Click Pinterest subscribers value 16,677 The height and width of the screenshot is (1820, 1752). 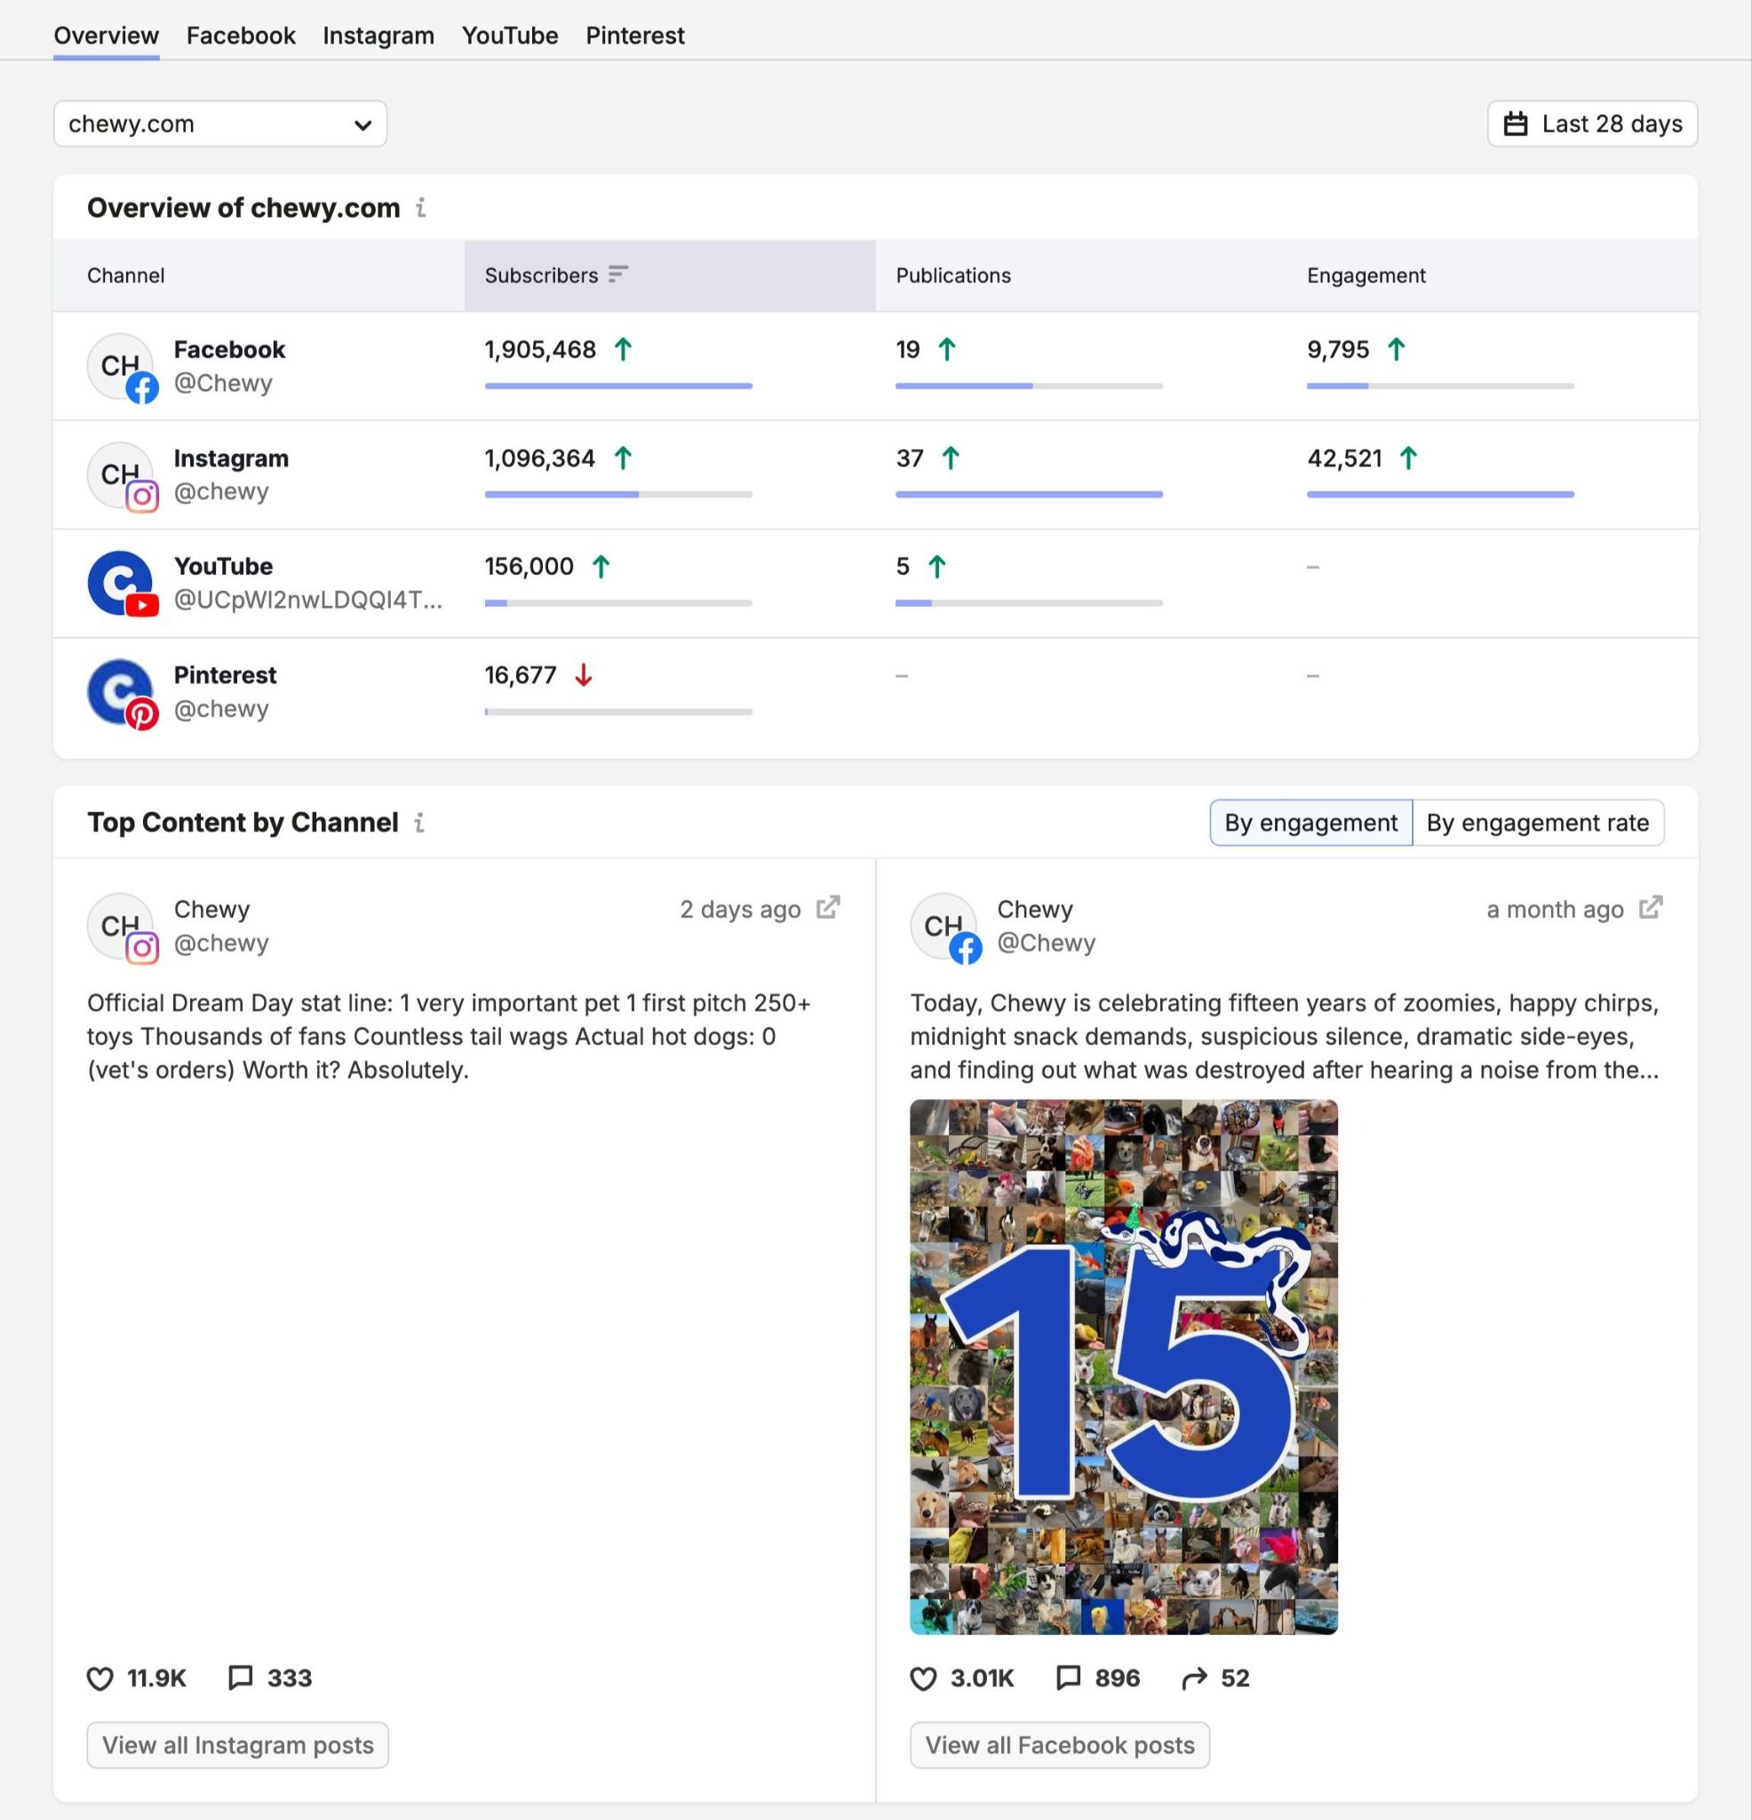pyautogui.click(x=520, y=675)
